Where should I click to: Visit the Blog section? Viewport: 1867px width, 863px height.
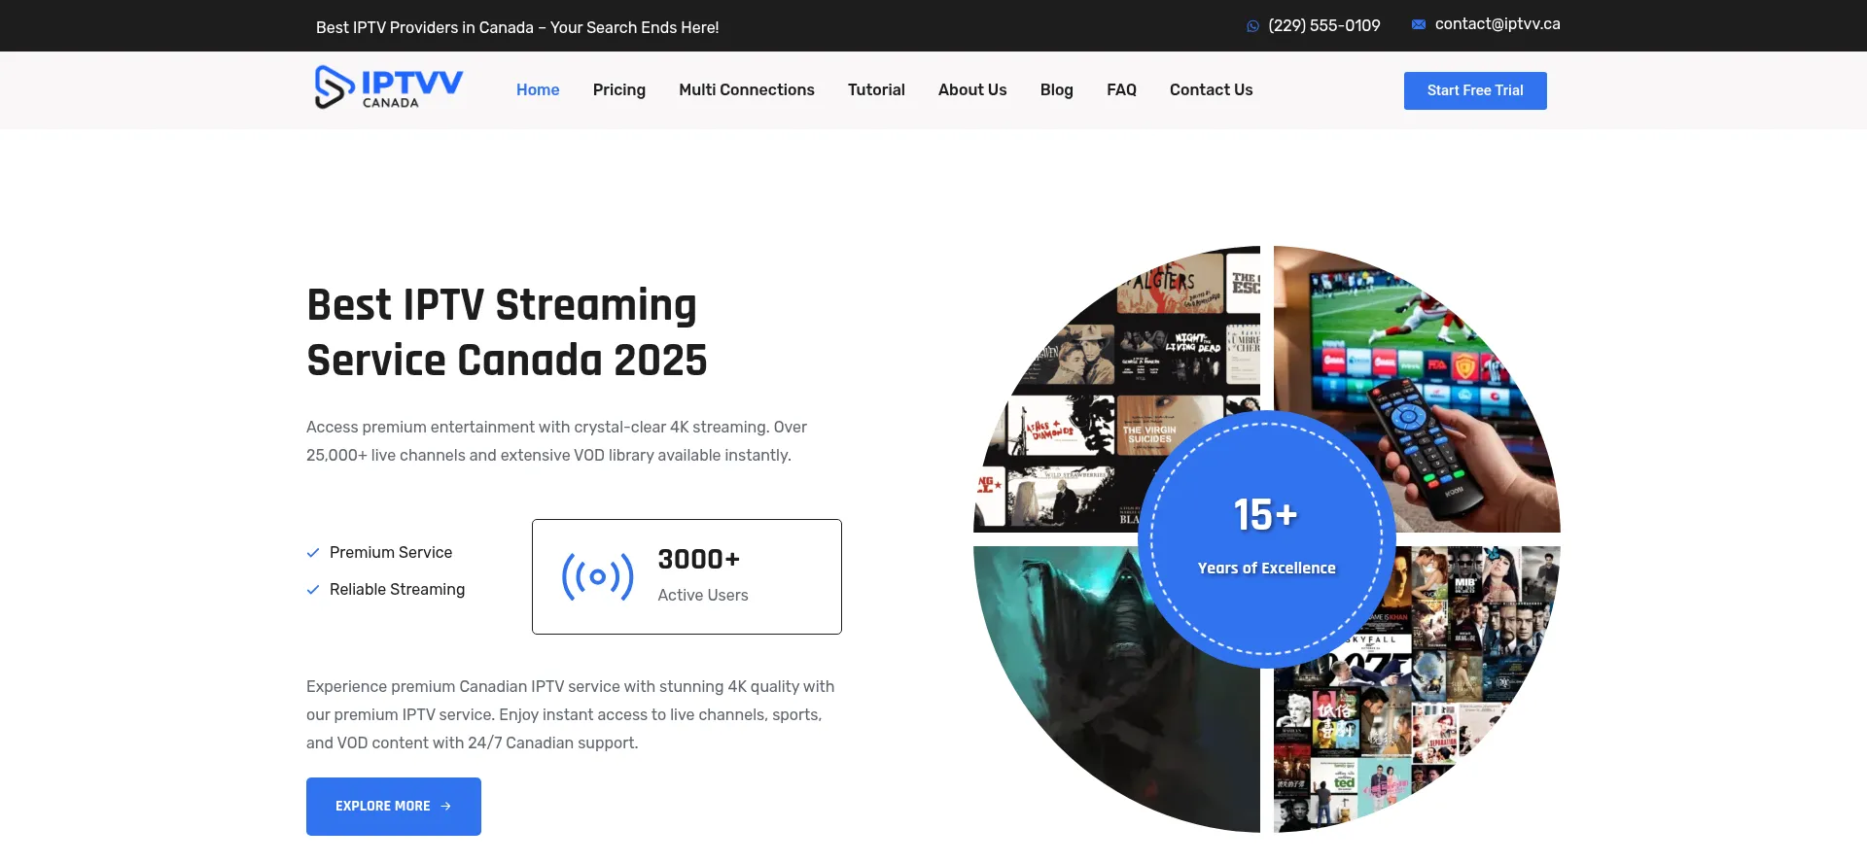click(1056, 90)
